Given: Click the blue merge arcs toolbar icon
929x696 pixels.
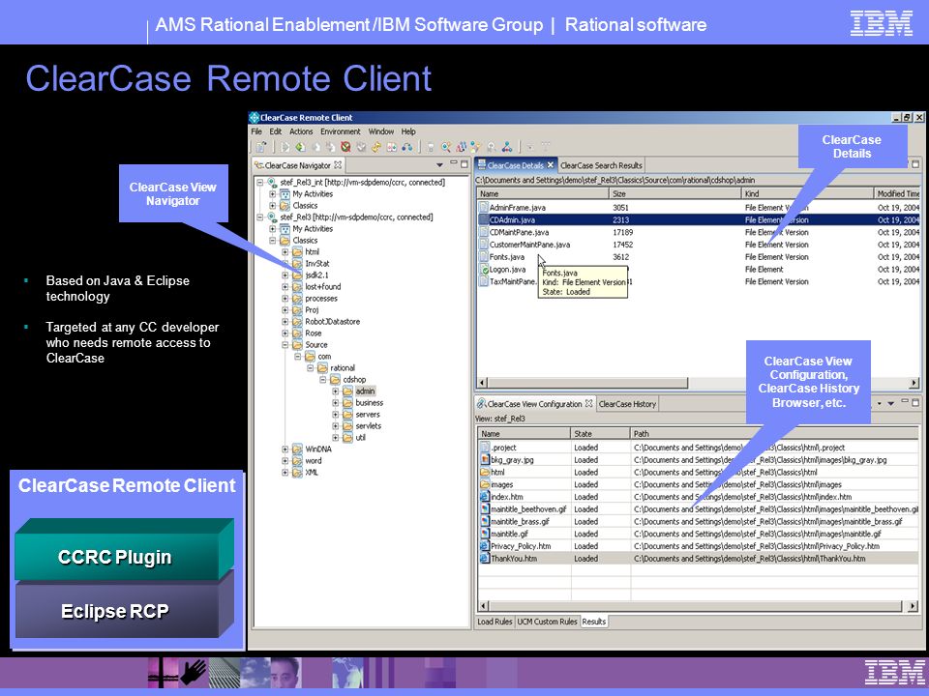Looking at the screenshot, I should coord(407,147).
